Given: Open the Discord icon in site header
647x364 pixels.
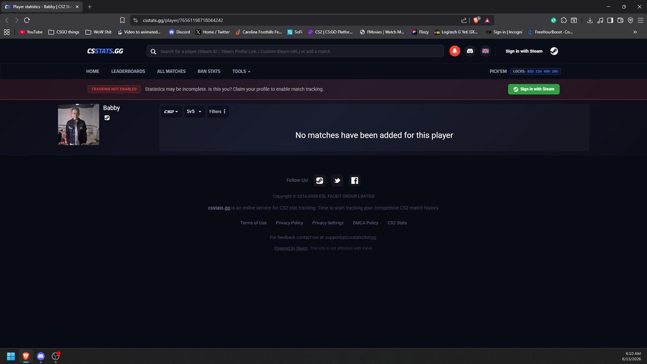Looking at the screenshot, I should pos(470,51).
